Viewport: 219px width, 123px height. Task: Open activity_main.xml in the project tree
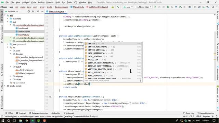click(26, 70)
